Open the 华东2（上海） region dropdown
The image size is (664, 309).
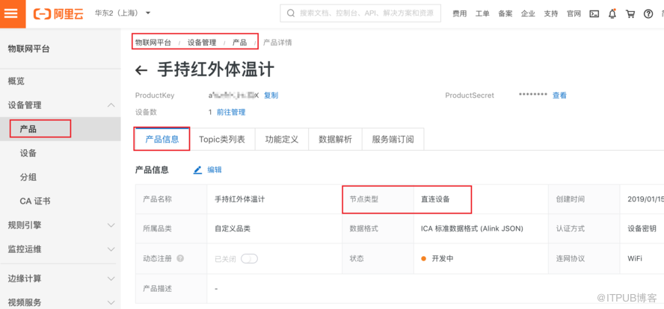123,13
